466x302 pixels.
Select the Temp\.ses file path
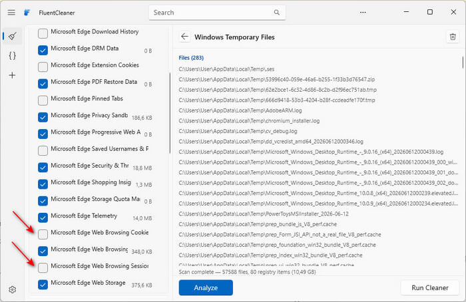coord(226,69)
